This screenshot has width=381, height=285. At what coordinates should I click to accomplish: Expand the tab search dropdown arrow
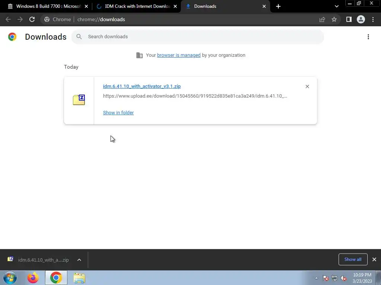click(x=336, y=6)
